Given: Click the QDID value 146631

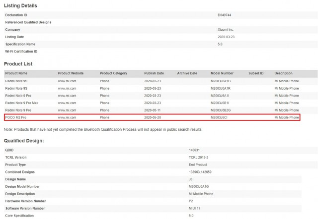Looking at the screenshot, I should pos(194,150).
